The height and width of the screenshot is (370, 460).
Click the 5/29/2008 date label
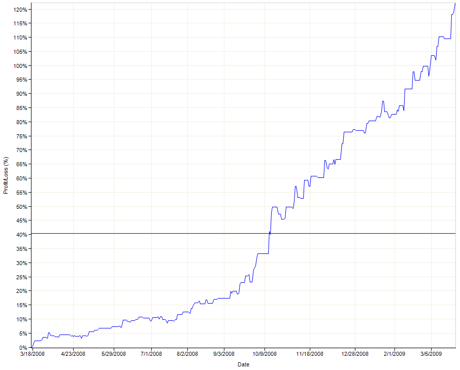pos(114,354)
